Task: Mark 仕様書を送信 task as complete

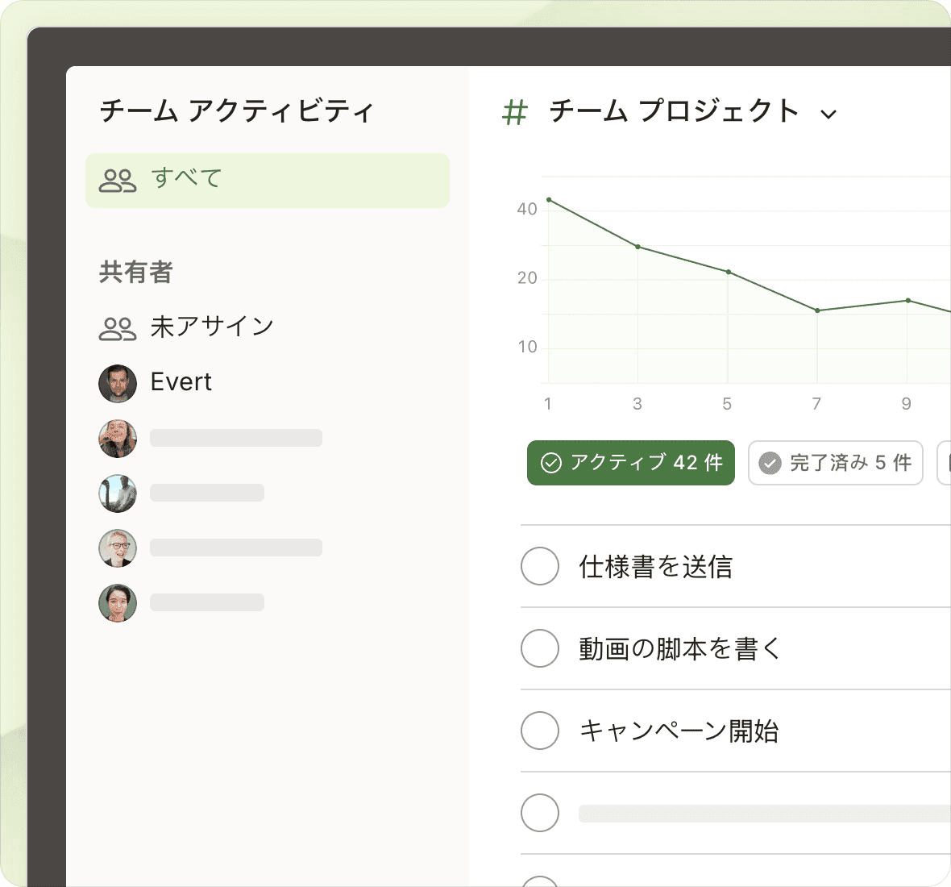Action: pos(540,566)
